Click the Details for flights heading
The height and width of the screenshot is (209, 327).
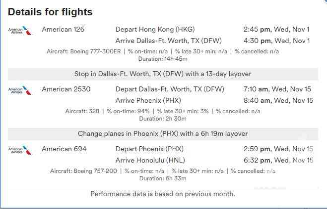(50, 12)
